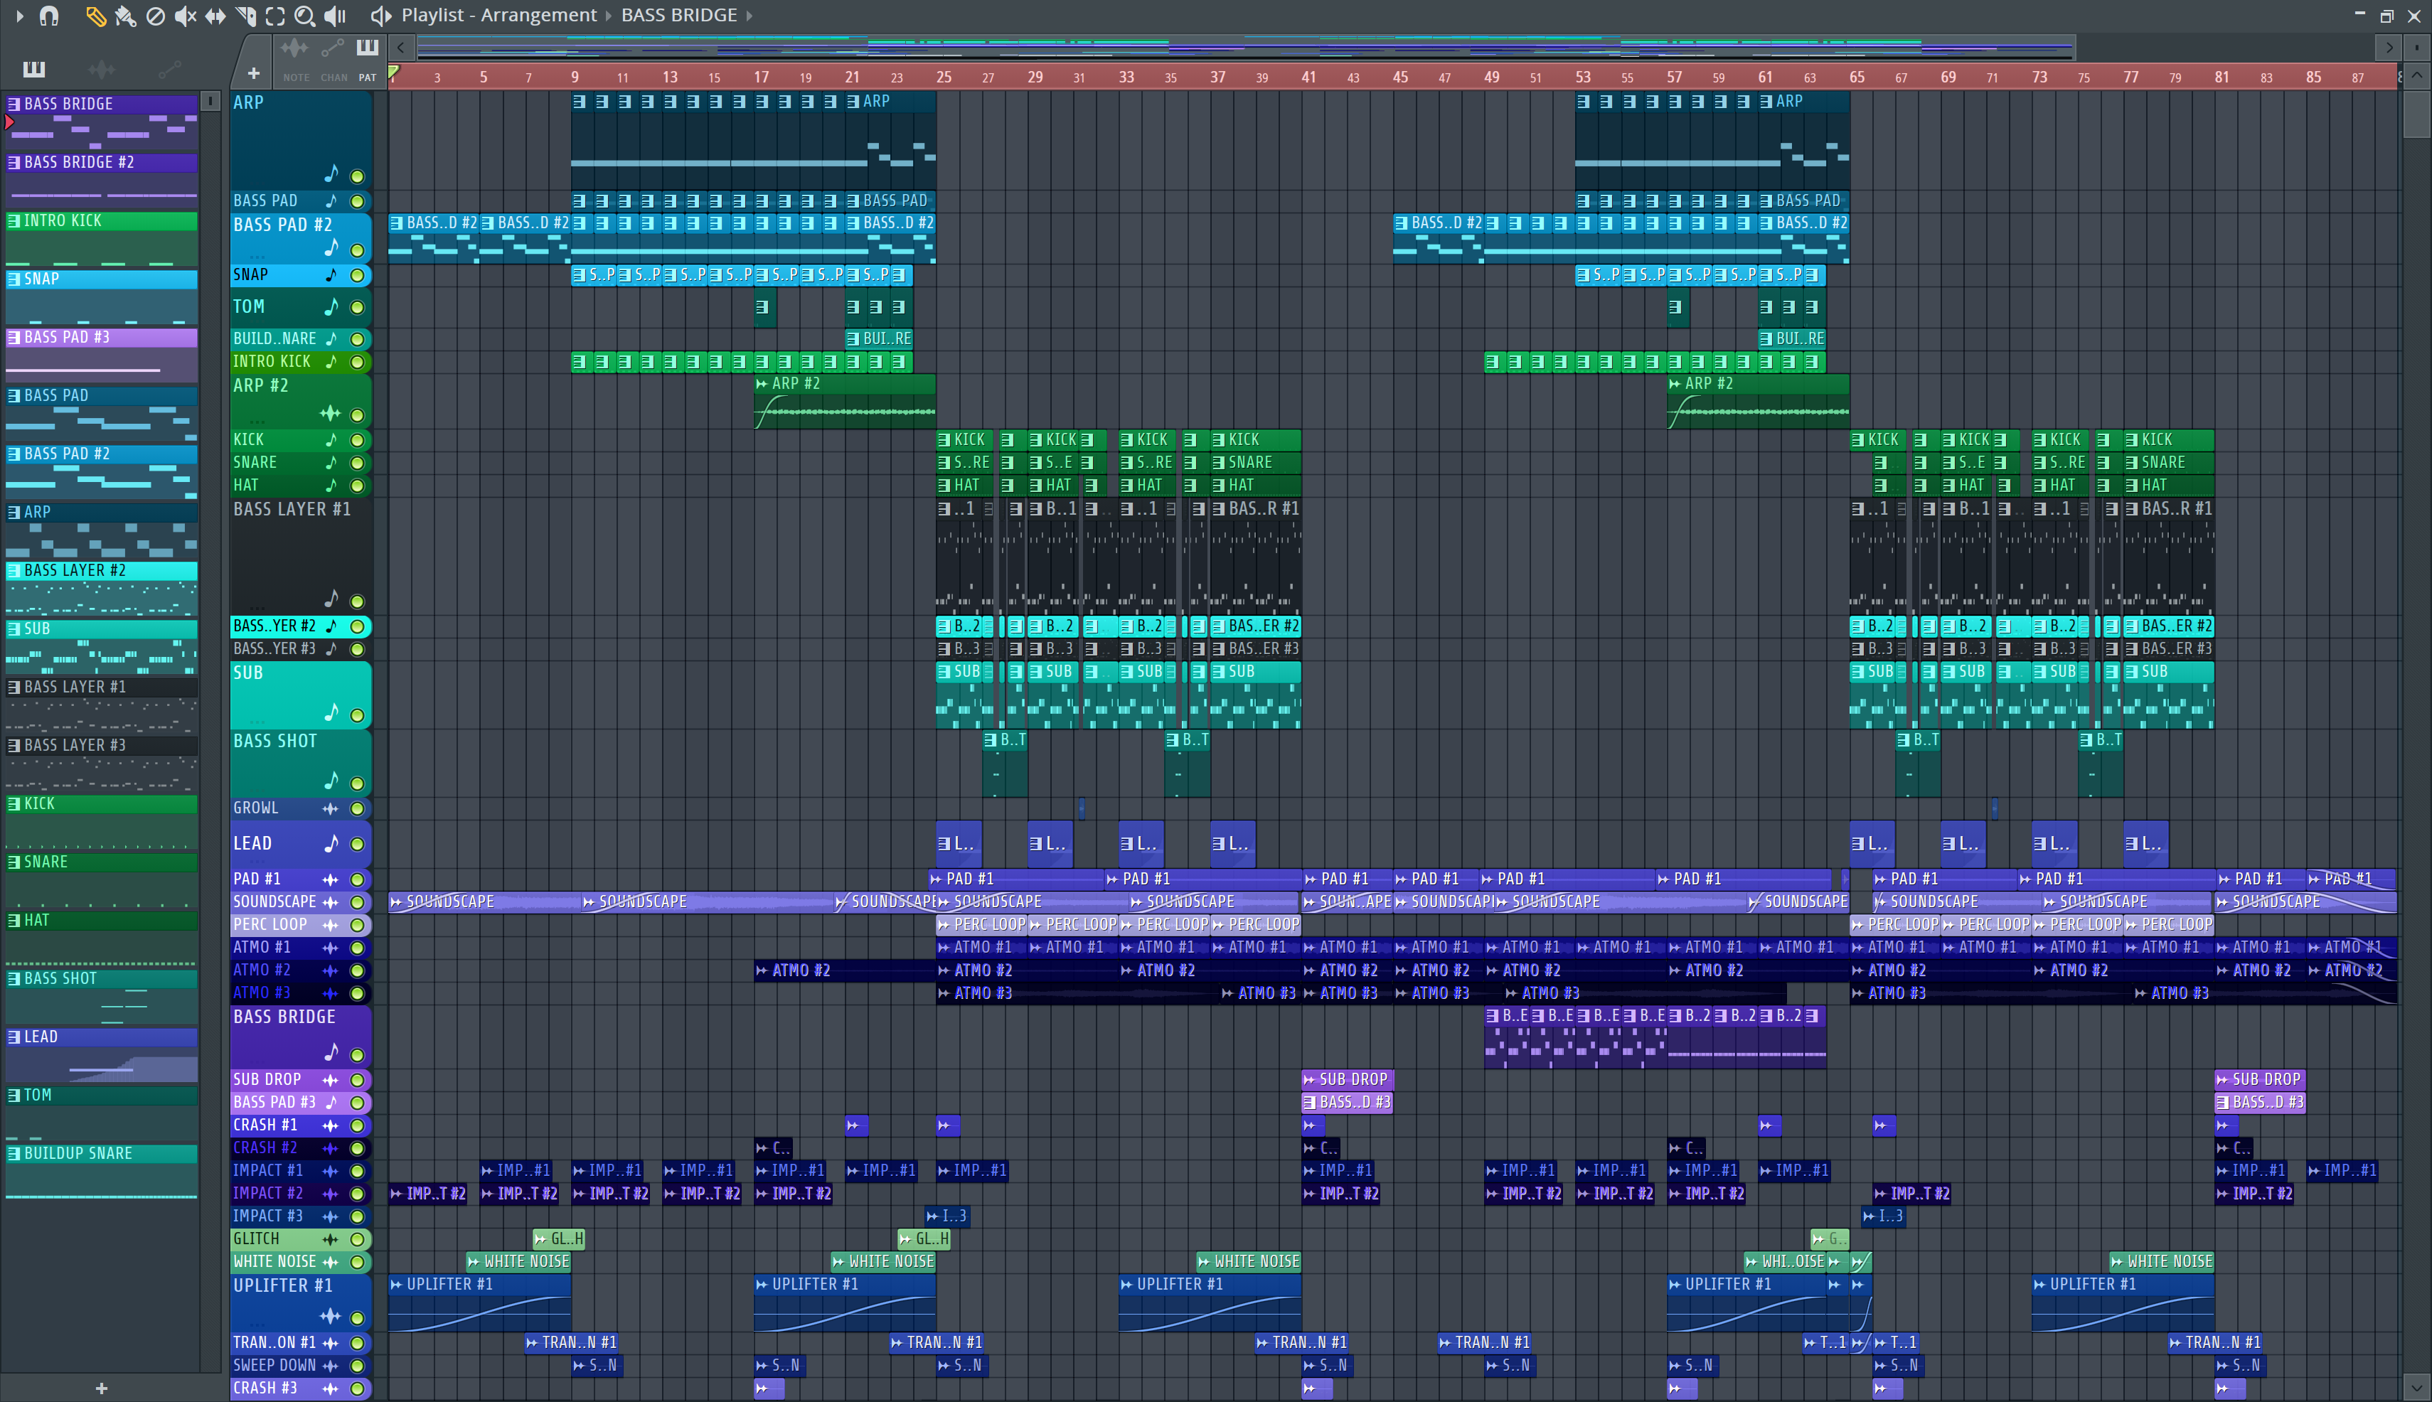
Task: Select the Slice tool
Action: tap(245, 16)
